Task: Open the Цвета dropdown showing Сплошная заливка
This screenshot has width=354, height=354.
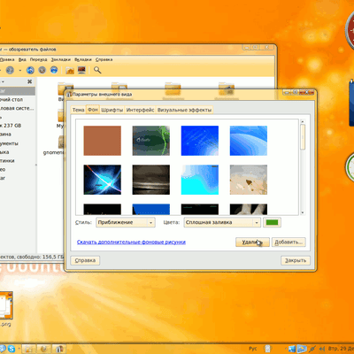Action: 222,222
